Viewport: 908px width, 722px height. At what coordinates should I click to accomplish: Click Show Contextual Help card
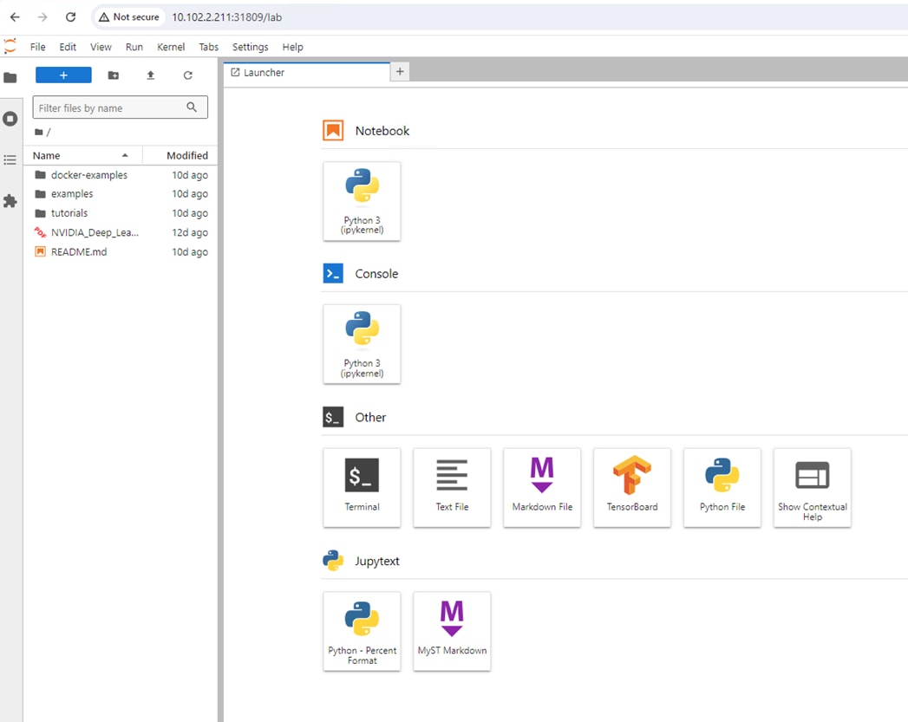click(x=813, y=488)
